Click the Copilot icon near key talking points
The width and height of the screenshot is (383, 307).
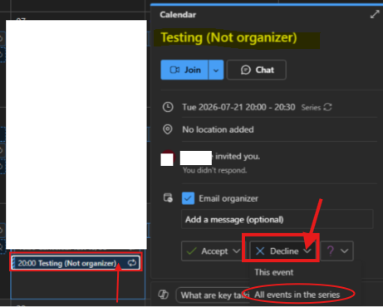click(x=164, y=295)
